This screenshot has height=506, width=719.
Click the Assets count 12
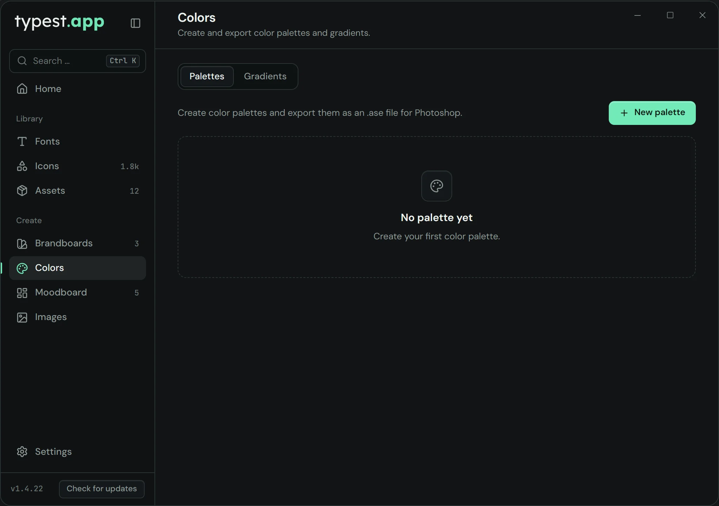tap(134, 191)
